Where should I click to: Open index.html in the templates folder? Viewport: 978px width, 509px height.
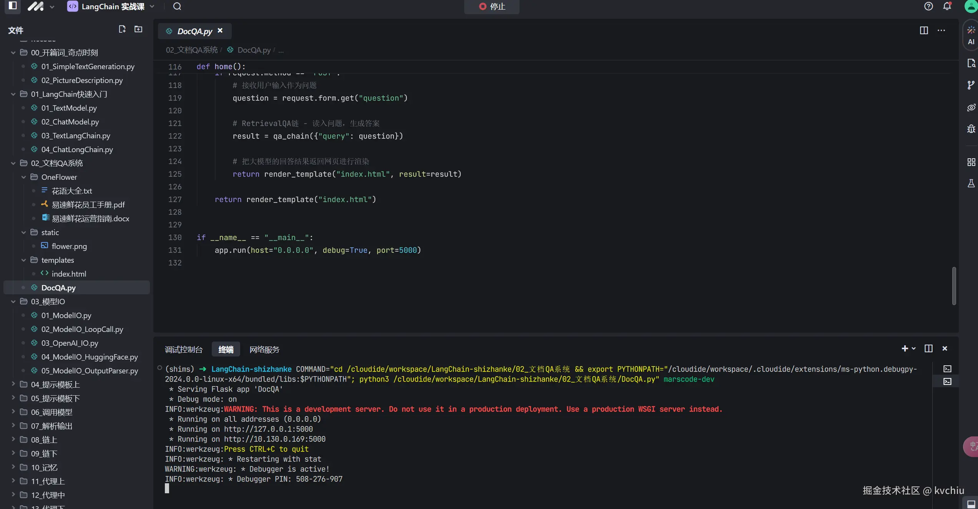(69, 274)
